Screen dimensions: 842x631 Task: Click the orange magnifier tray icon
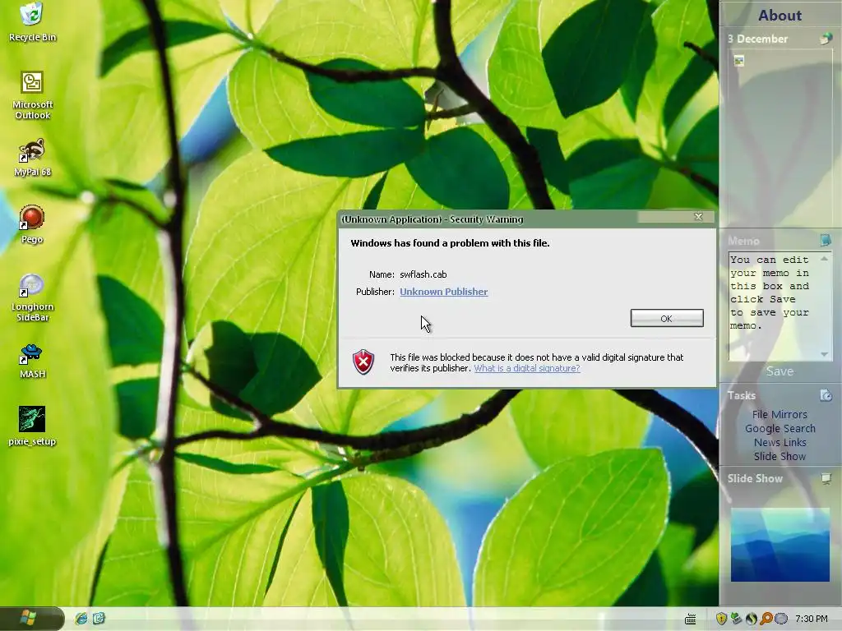coord(766,619)
